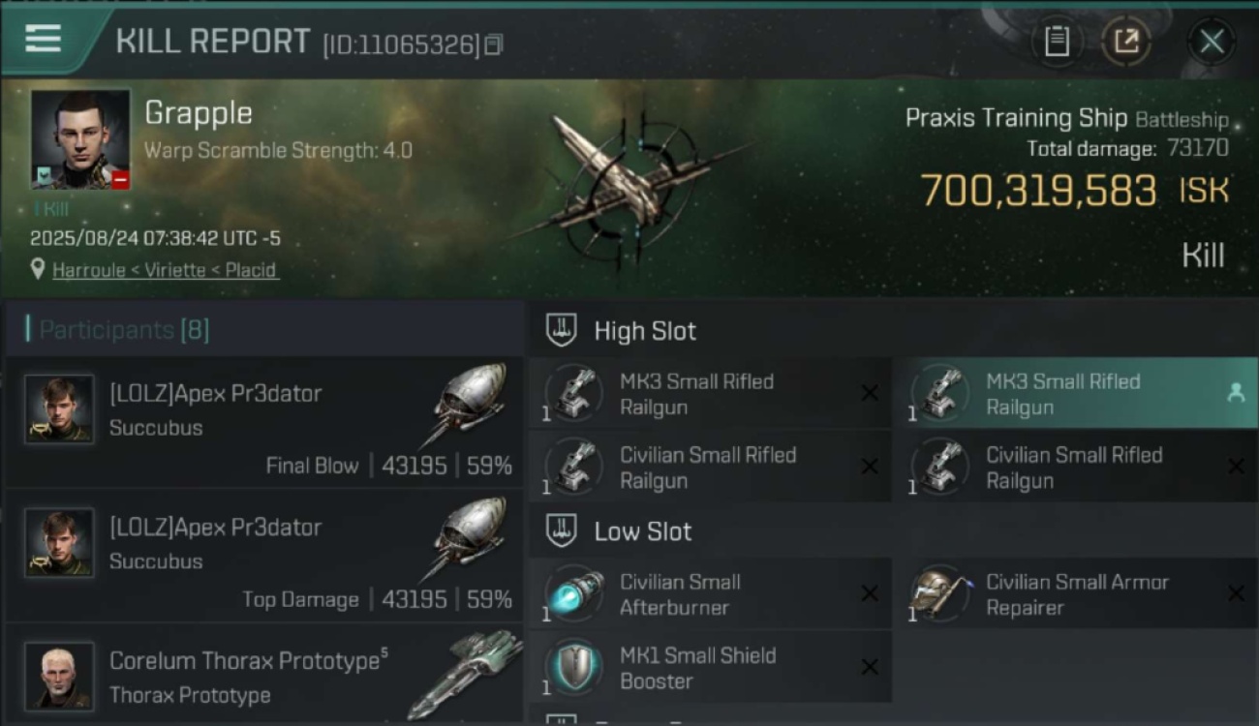Share the kill report via export icon
The image size is (1259, 726).
point(1126,42)
